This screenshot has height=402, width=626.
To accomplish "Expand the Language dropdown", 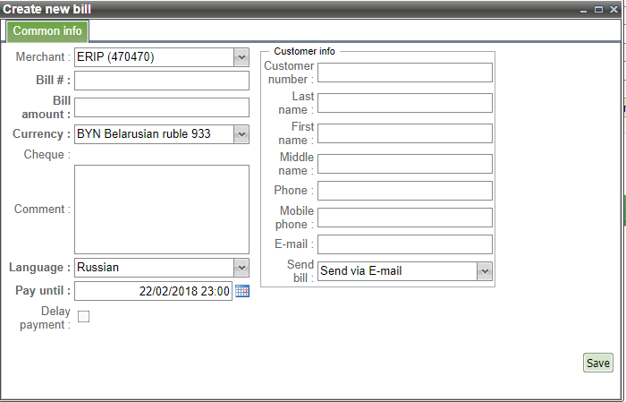I will (x=241, y=268).
